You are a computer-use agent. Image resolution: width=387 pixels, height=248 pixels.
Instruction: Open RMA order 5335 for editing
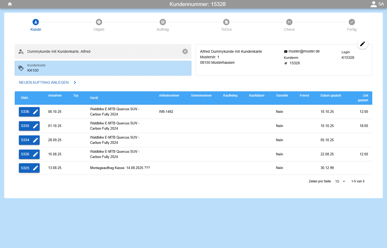29,126
